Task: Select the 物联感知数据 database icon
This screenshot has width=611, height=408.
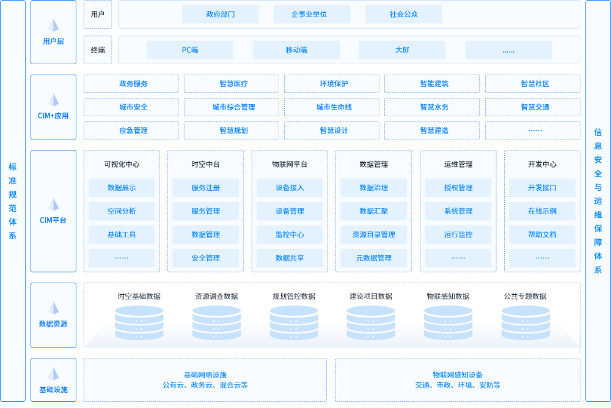Action: click(x=448, y=322)
